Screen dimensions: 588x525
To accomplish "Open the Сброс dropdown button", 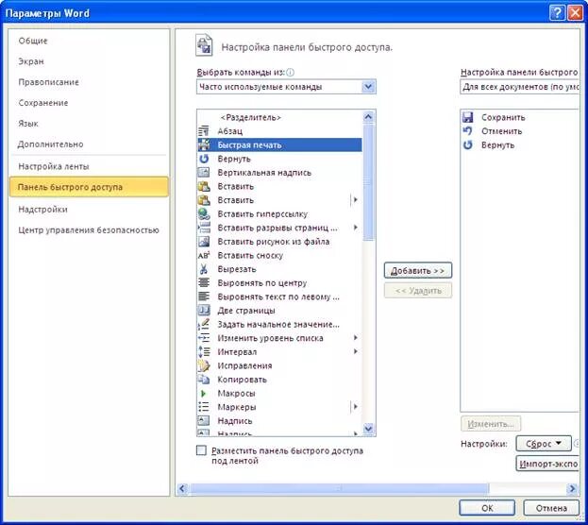I will click(x=544, y=444).
